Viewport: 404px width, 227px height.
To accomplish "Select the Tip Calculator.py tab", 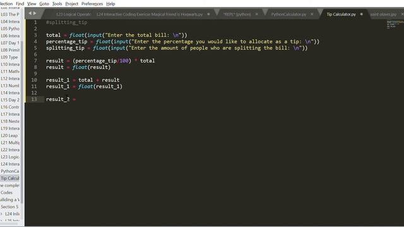I will 341,14.
